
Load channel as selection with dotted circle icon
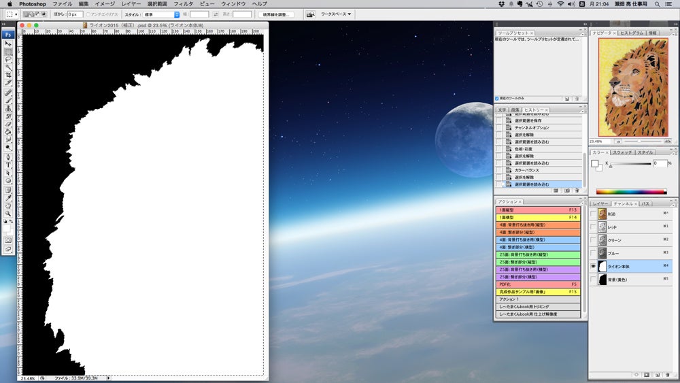(635, 374)
